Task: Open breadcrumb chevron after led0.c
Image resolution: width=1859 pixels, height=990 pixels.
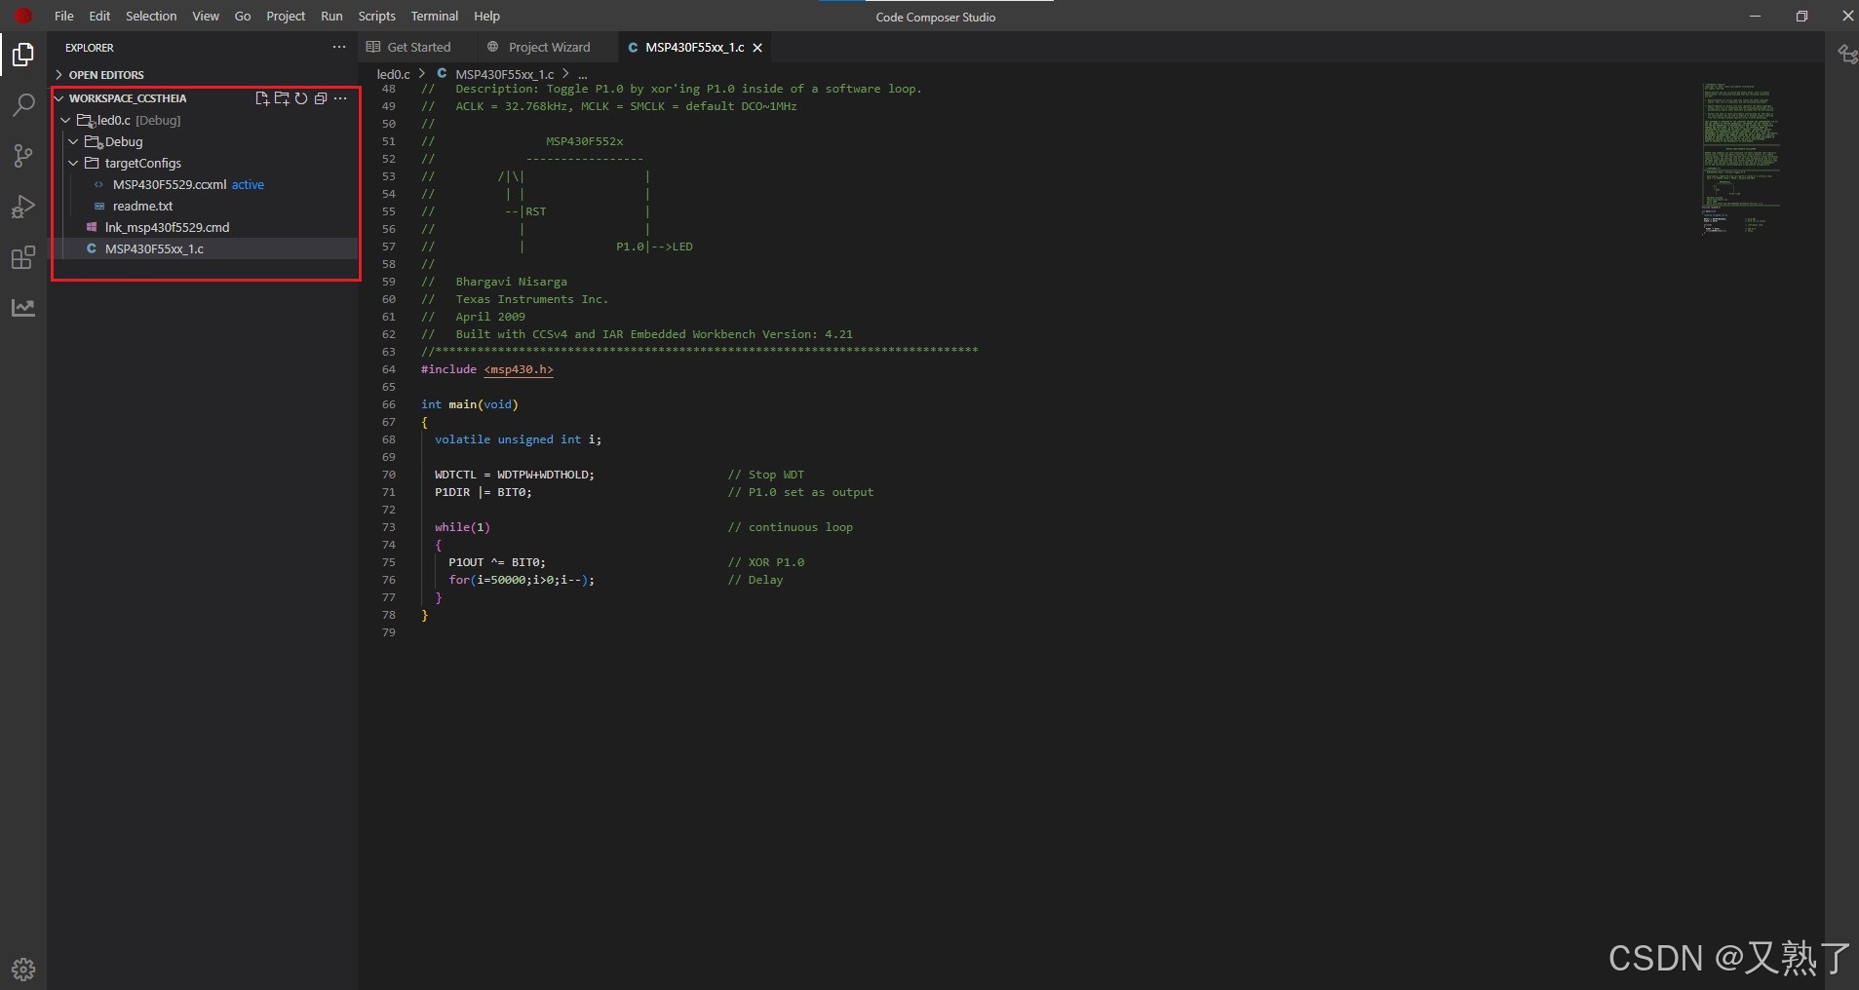Action: 422,73
